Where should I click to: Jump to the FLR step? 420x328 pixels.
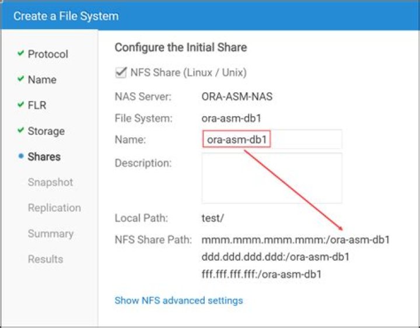(37, 106)
